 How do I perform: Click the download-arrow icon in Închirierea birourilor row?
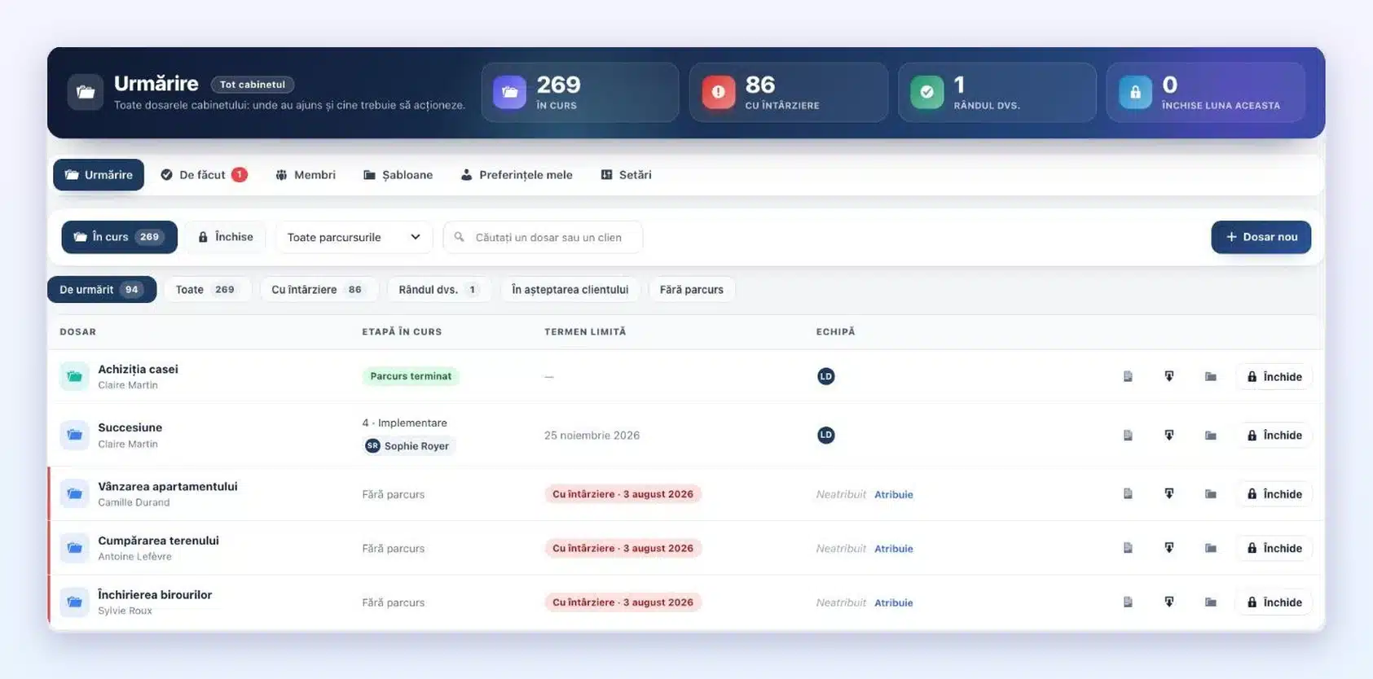tap(1169, 602)
